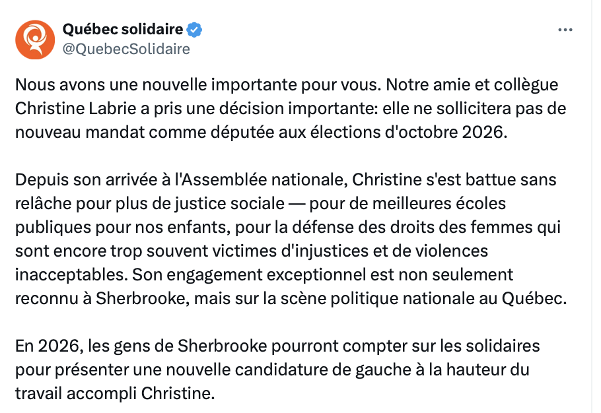Click the word inacceptables
Viewport: 601px width, 413px height.
tap(69, 275)
